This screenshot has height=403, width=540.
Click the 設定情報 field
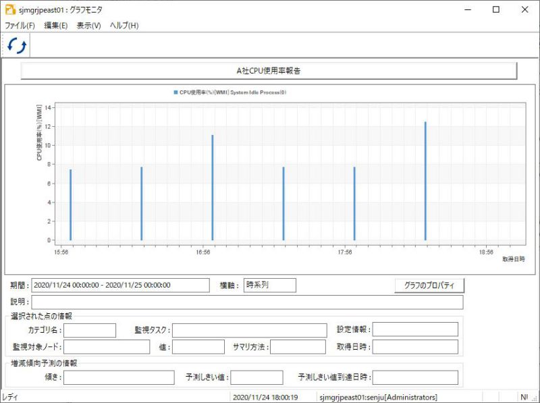point(415,329)
